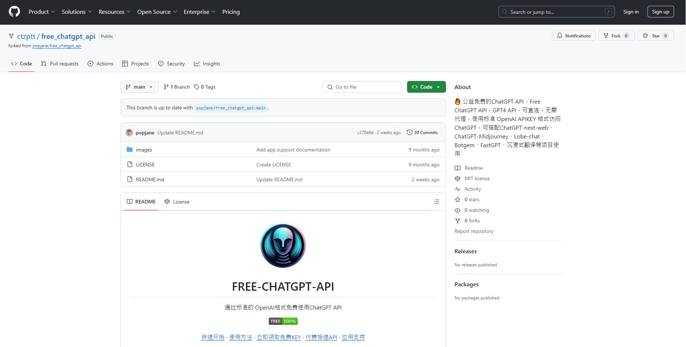Open the Releases heading link
Viewport: 686px width, 347px height.
(x=466, y=251)
